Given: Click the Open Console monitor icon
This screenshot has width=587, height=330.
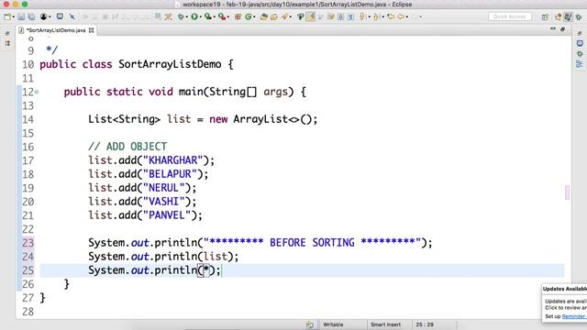Looking at the screenshot, I should 60,16.
